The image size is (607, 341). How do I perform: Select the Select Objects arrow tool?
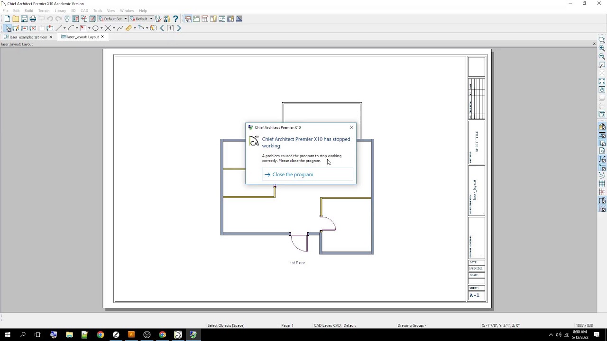8,28
